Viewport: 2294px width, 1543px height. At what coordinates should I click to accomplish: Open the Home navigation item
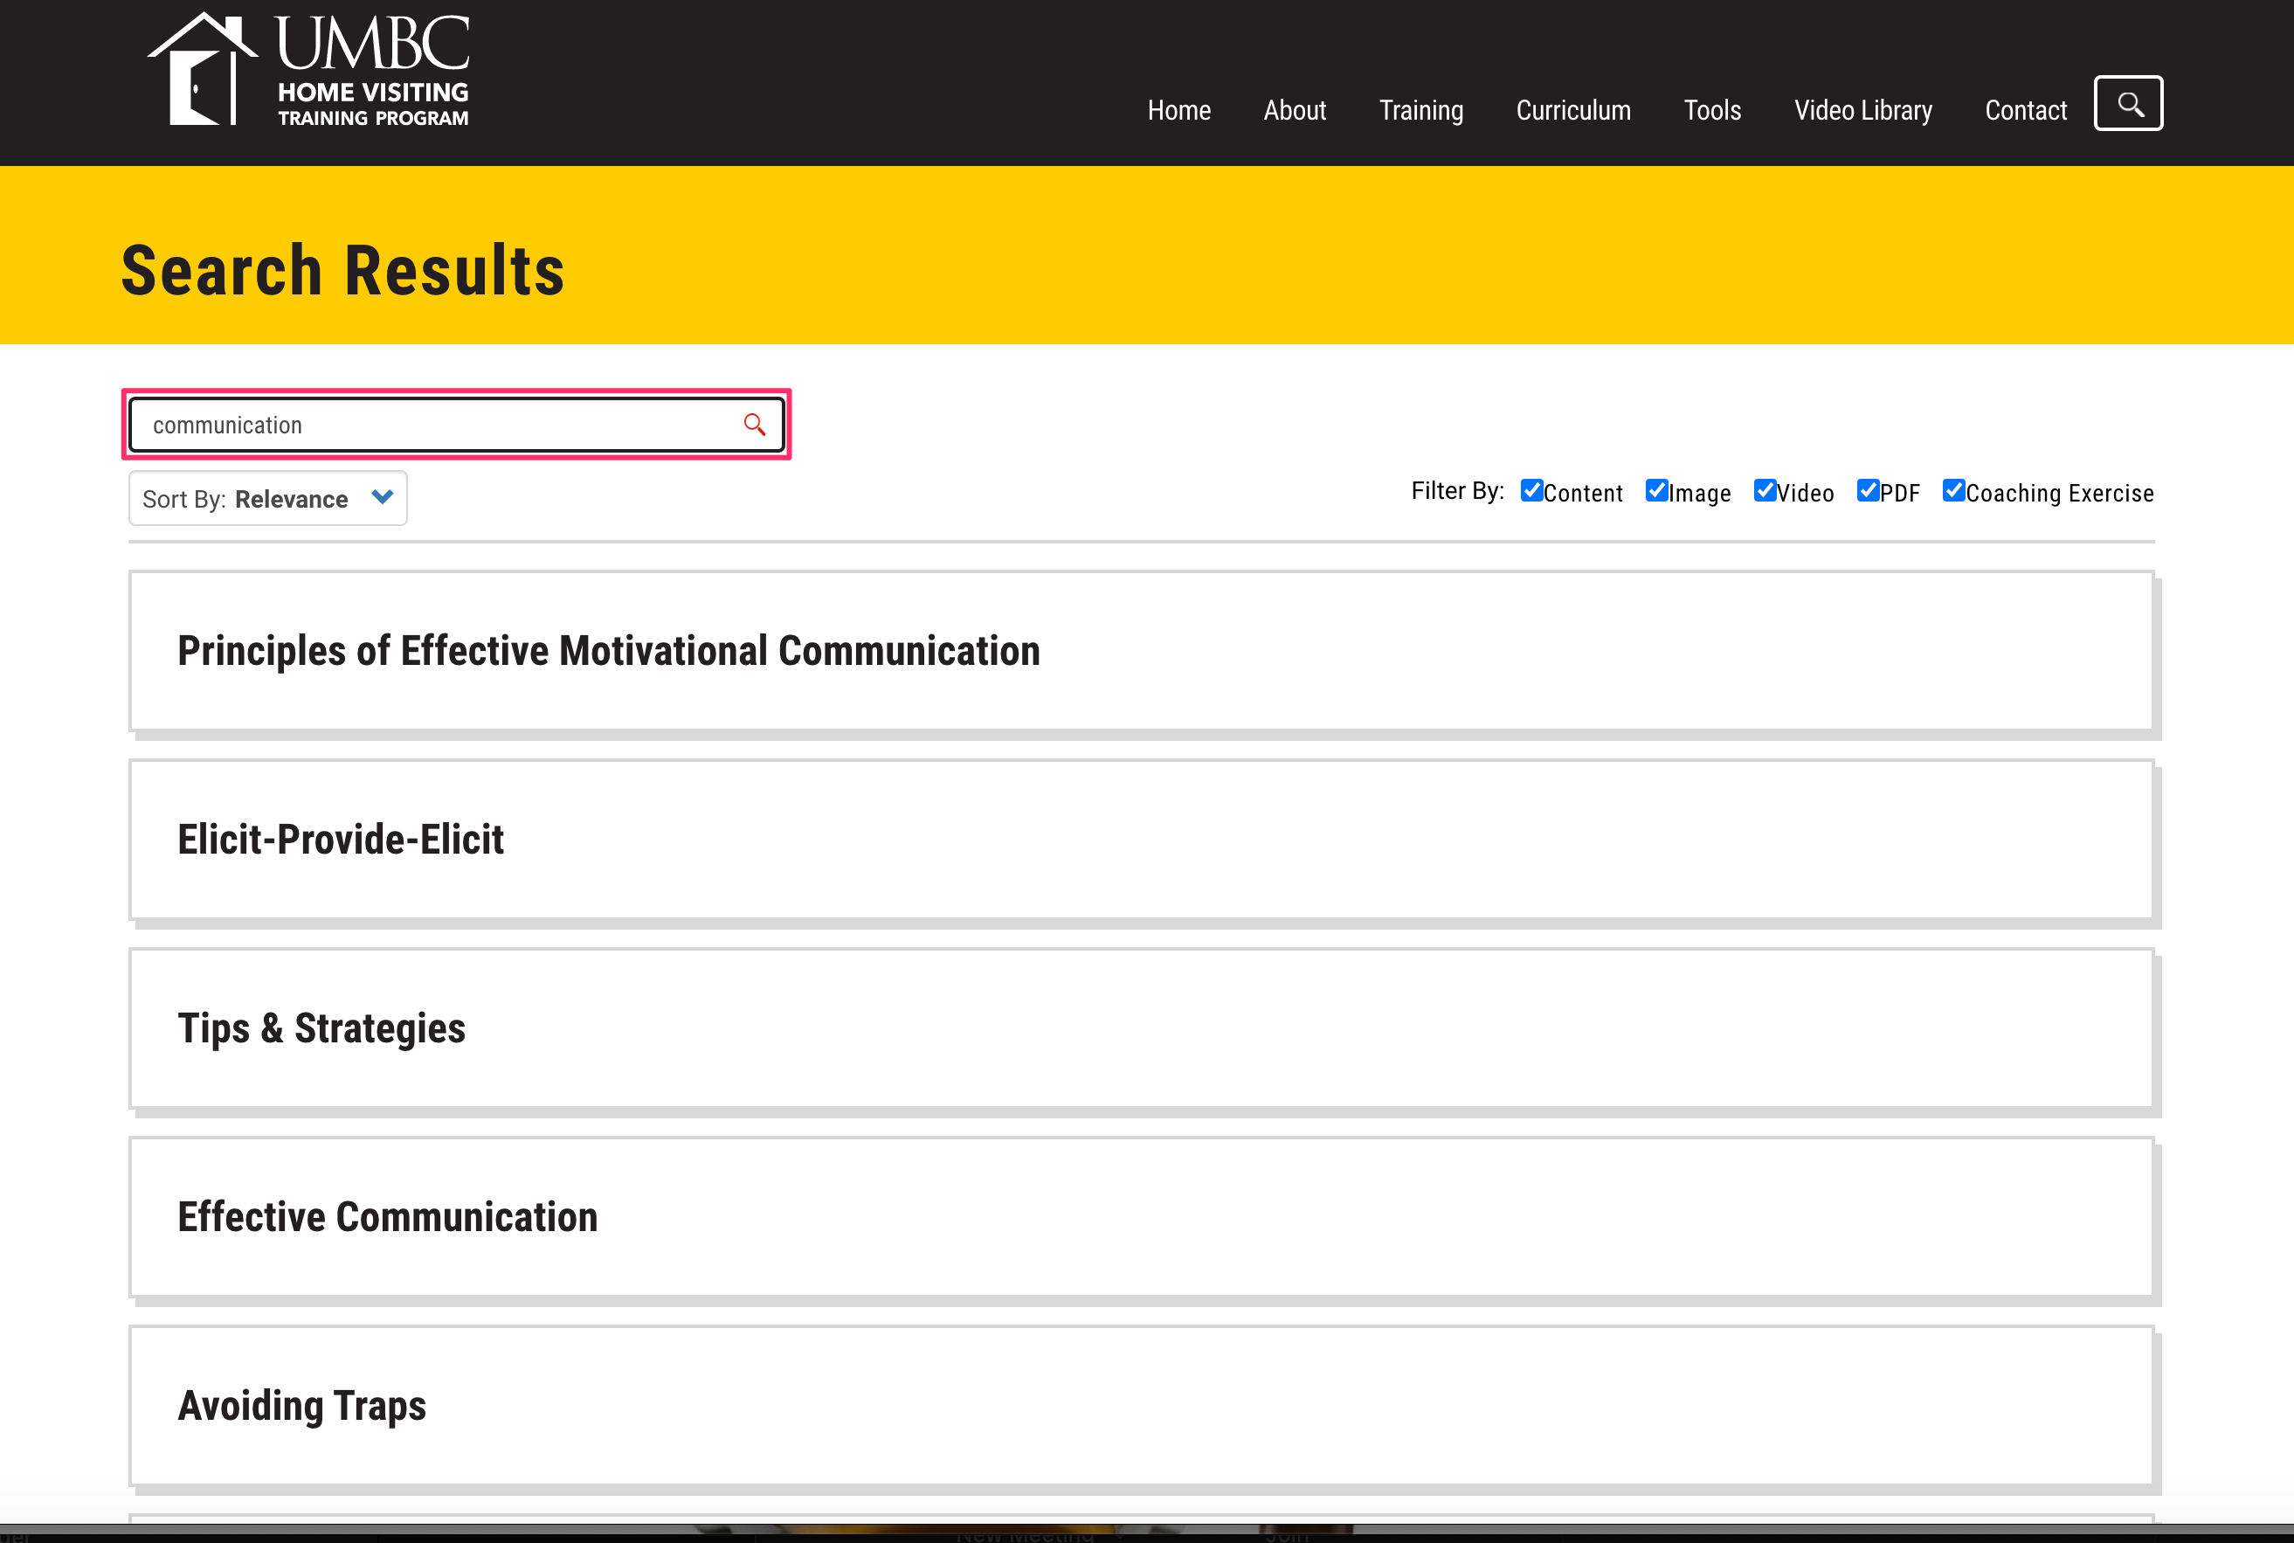pos(1178,110)
